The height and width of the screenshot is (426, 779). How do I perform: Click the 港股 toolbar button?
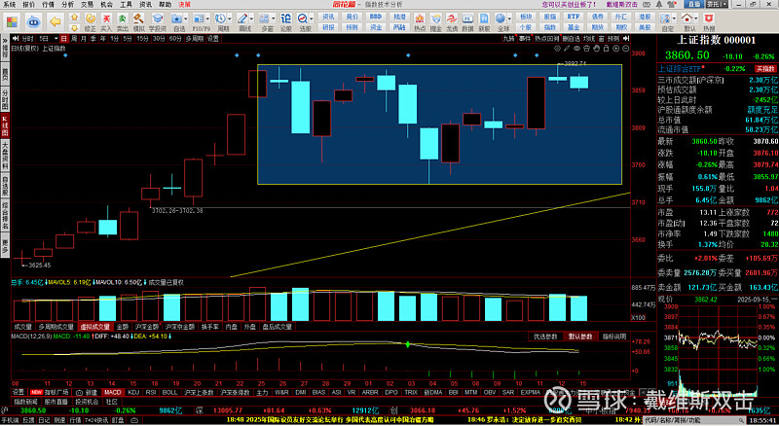coord(645,17)
